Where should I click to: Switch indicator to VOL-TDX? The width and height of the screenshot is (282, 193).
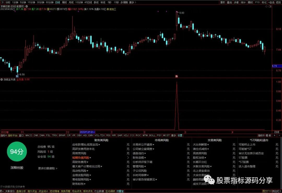click(100, 135)
